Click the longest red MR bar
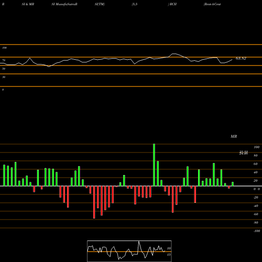 (x=94, y=202)
